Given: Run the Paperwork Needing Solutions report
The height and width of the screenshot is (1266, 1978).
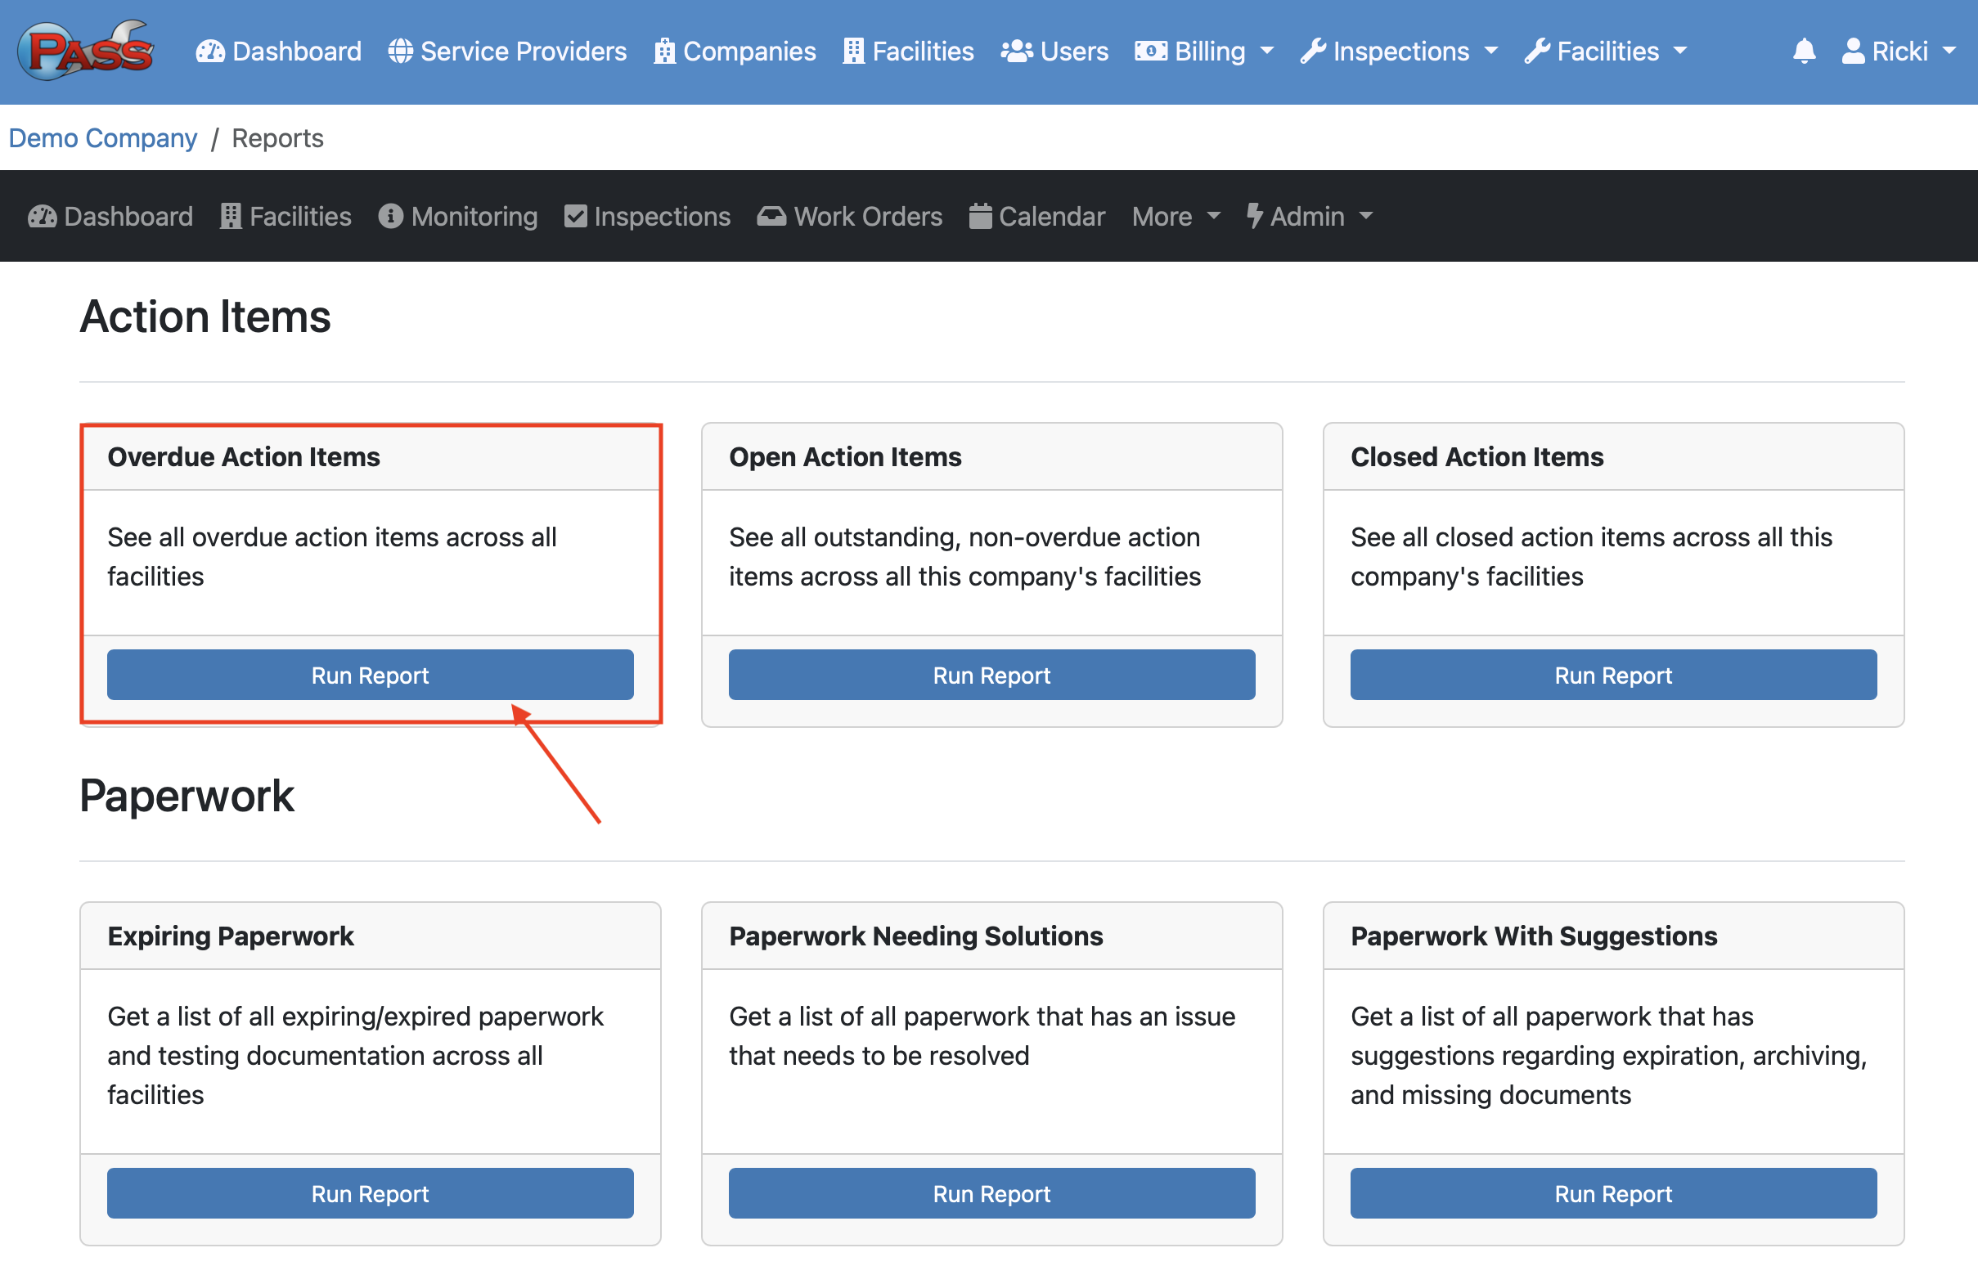Looking at the screenshot, I should [x=991, y=1193].
